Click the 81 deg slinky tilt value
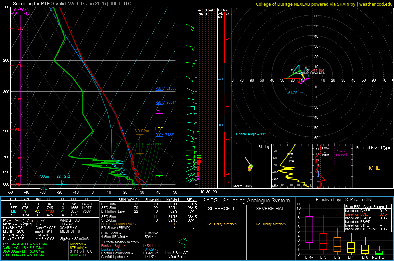 click(x=263, y=147)
